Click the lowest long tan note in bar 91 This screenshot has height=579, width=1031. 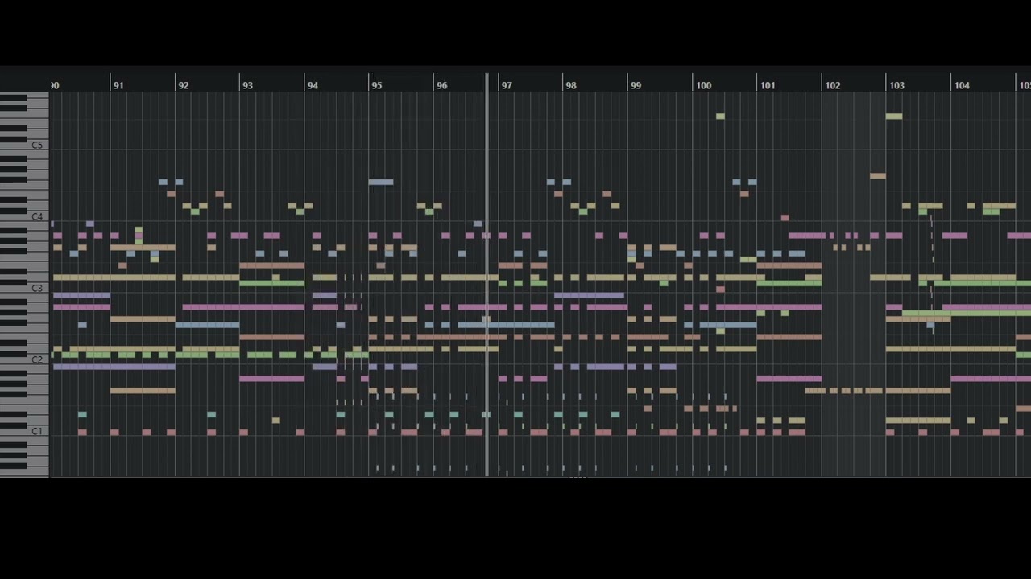[x=143, y=391]
